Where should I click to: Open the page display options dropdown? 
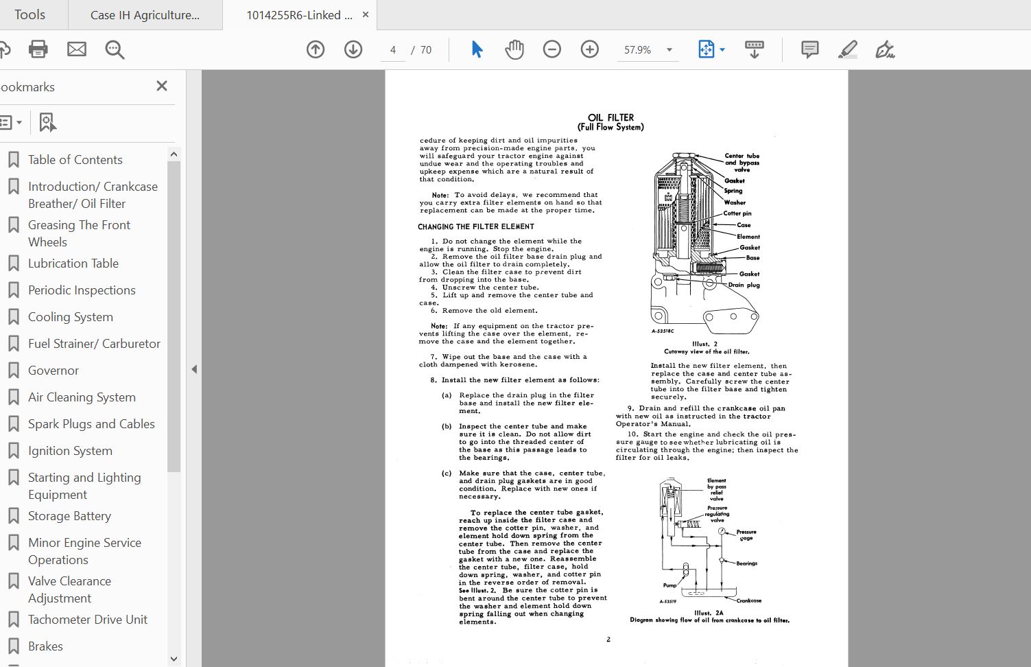(x=722, y=49)
